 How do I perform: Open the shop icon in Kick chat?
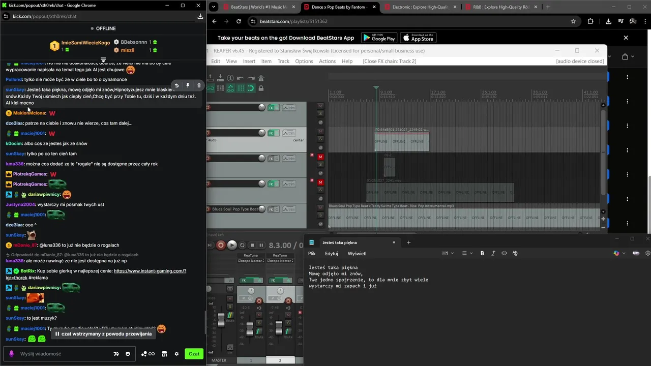pos(164,354)
